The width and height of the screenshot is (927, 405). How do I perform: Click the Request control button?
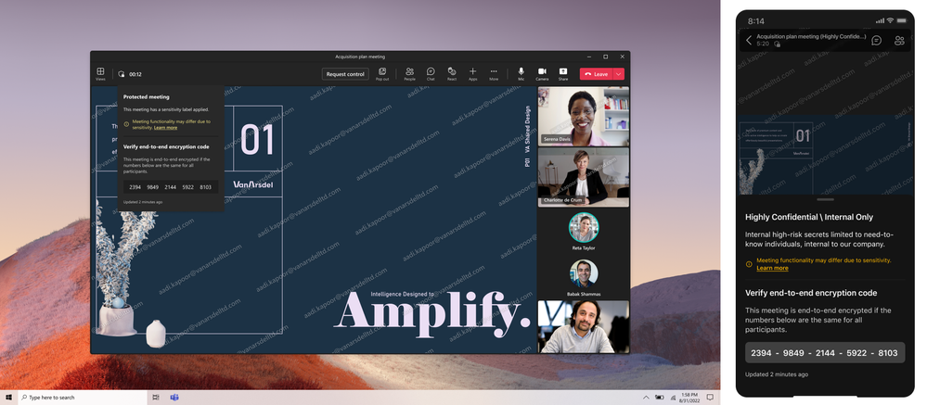point(345,74)
